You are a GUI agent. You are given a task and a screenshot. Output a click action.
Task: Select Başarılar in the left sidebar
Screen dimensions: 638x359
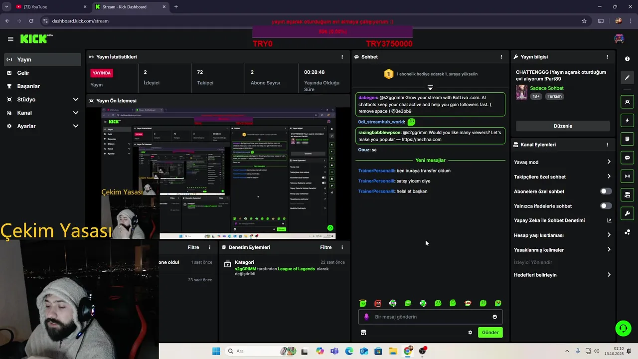pos(42,86)
